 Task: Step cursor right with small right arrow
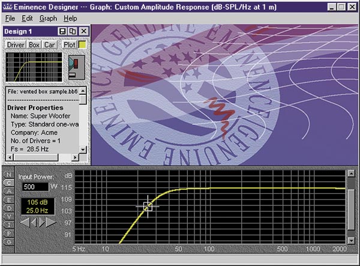[42, 222]
